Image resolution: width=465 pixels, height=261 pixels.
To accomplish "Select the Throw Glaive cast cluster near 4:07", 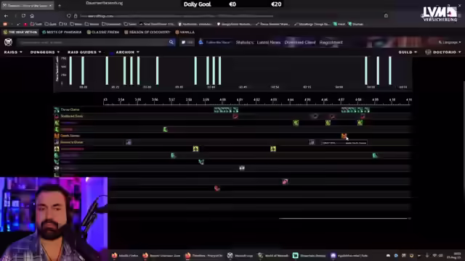I will (x=355, y=109).
